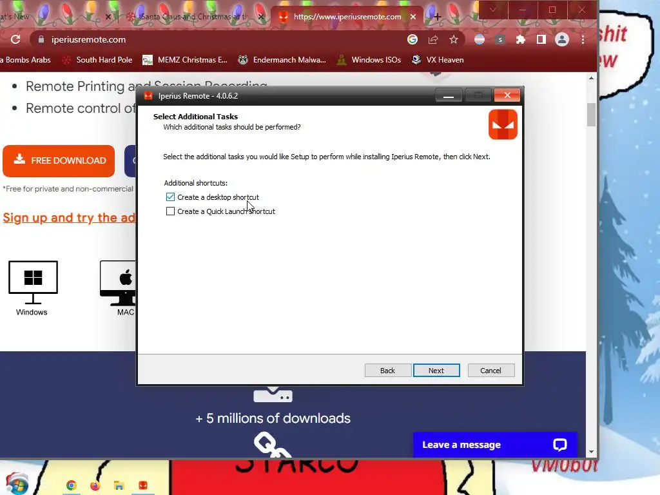Open the Chrome three-dot menu
The image size is (660, 495).
[x=583, y=39]
